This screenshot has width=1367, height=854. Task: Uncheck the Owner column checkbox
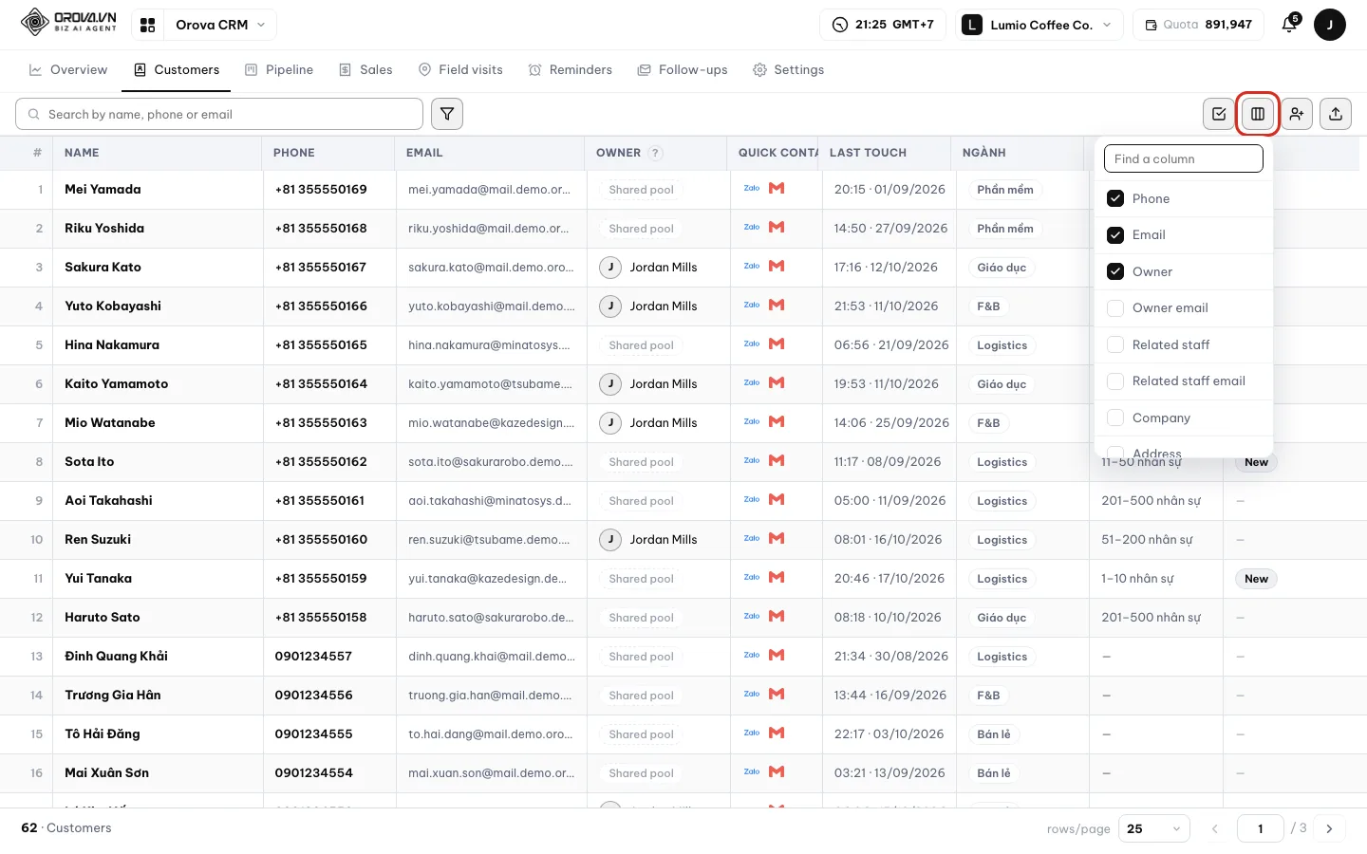[1115, 271]
